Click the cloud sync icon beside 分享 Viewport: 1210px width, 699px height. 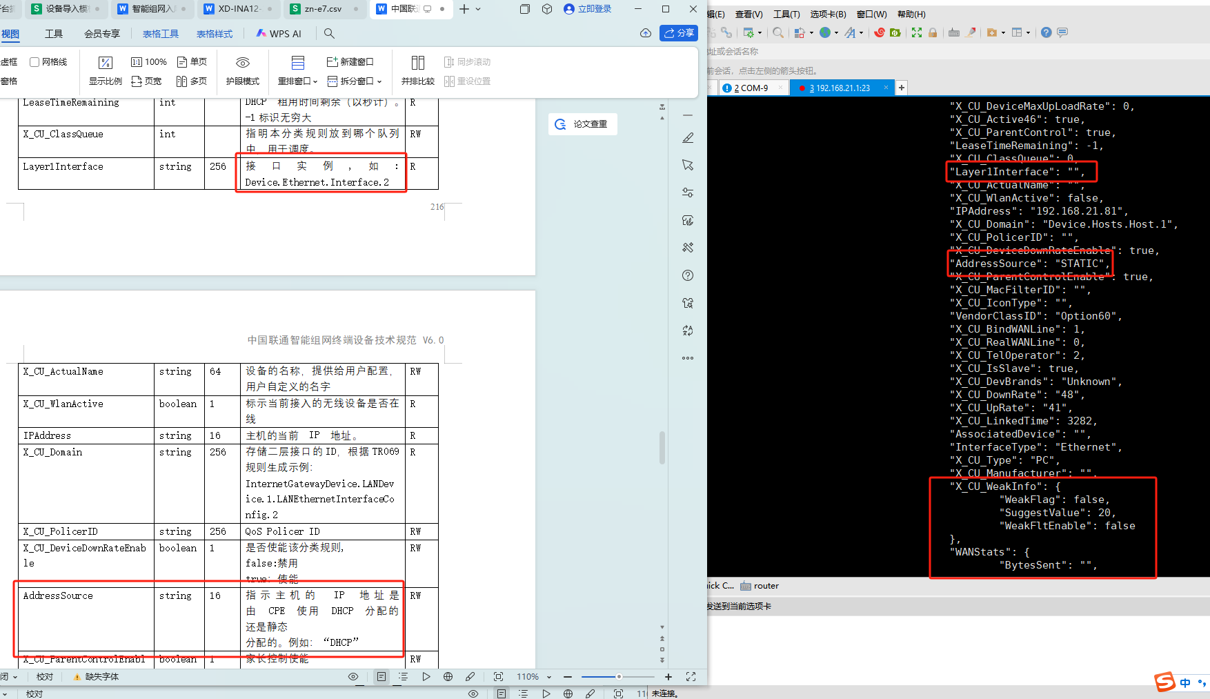click(646, 33)
